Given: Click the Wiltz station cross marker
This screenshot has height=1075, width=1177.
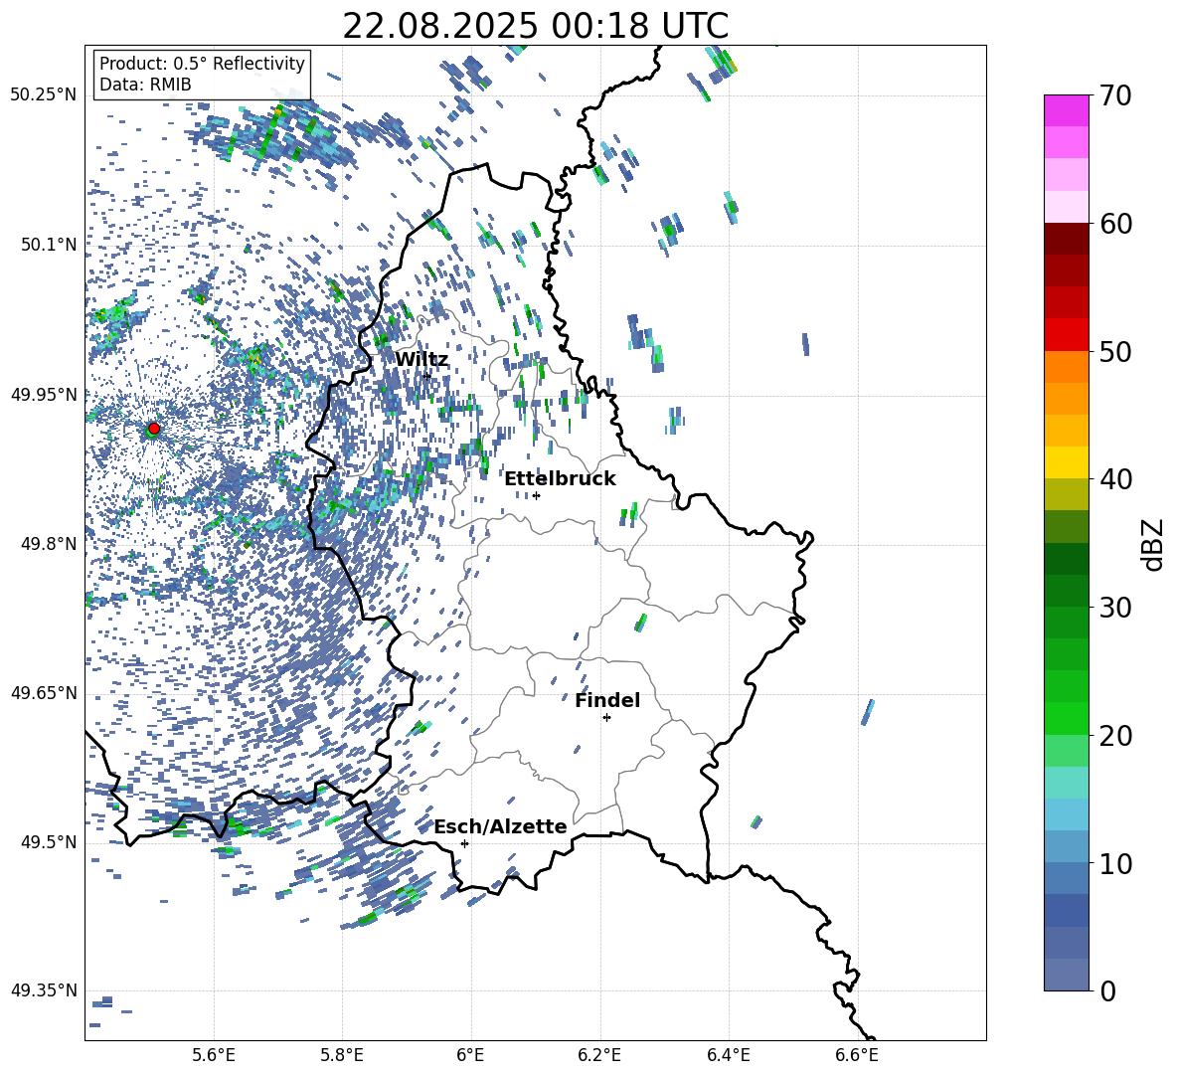Looking at the screenshot, I should click(427, 376).
